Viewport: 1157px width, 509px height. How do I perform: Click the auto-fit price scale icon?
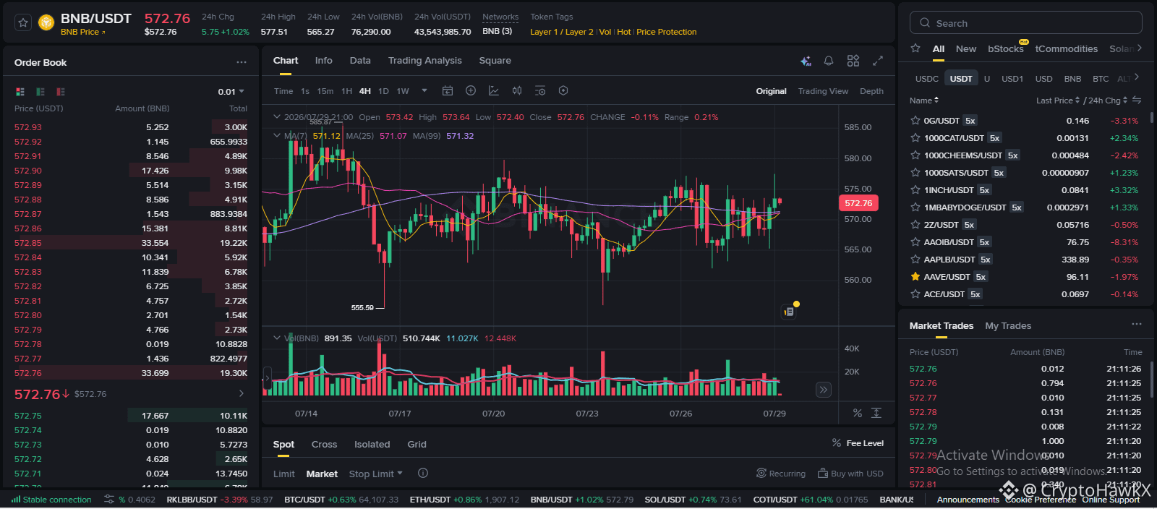pyautogui.click(x=876, y=413)
